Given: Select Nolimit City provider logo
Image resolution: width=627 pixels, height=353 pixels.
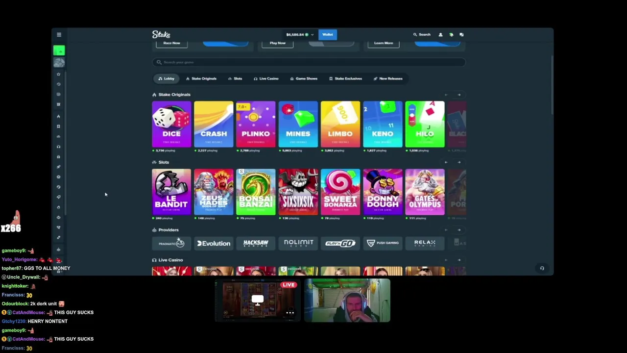Looking at the screenshot, I should click(x=298, y=243).
